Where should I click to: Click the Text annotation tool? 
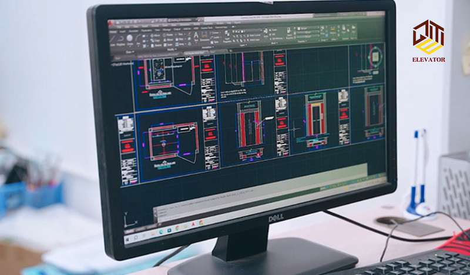(196, 36)
